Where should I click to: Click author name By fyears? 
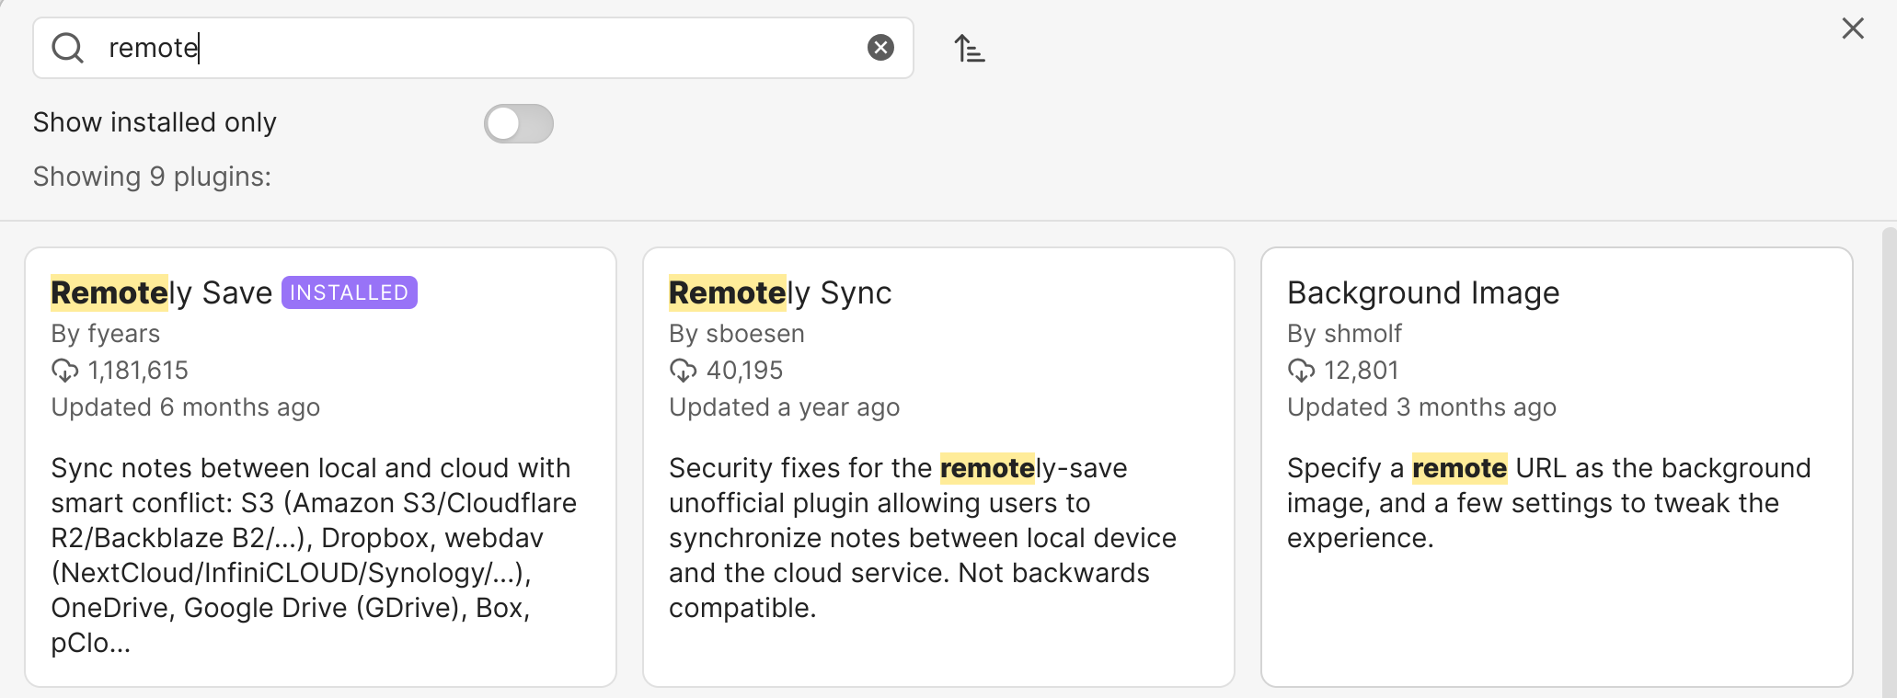pyautogui.click(x=106, y=334)
